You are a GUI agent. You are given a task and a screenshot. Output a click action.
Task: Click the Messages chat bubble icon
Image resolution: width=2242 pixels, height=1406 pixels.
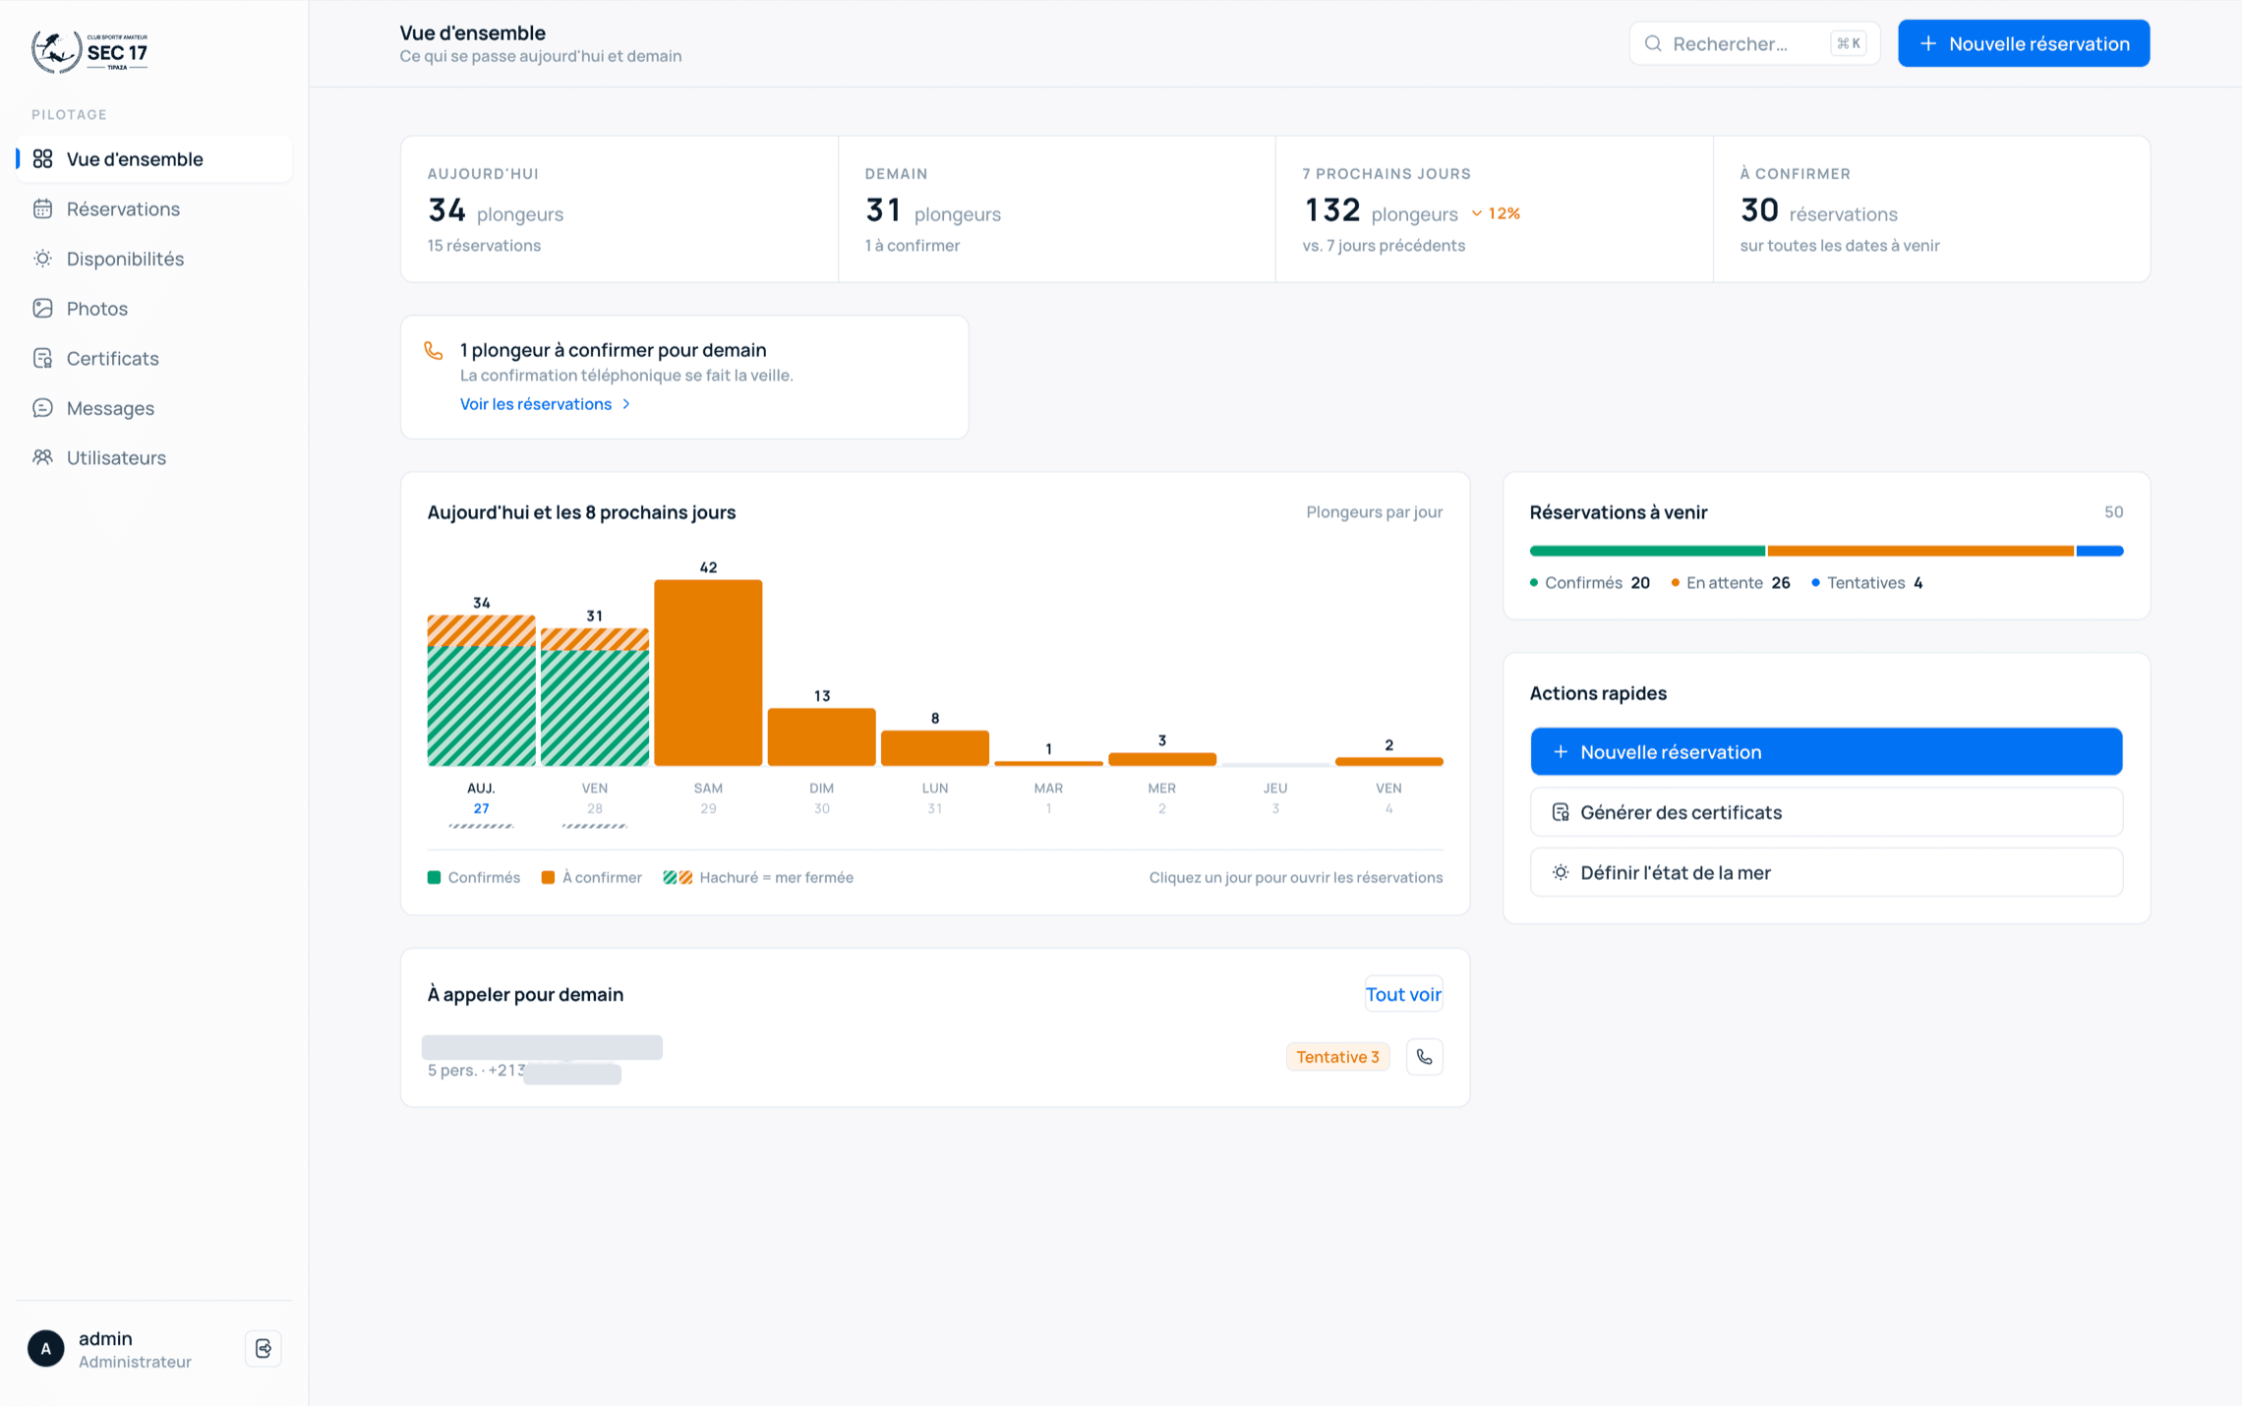pyautogui.click(x=42, y=408)
